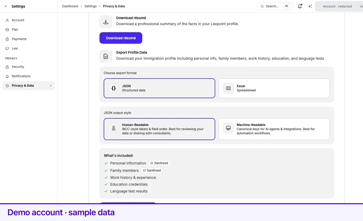The image size is (363, 221).
Task: Click the "Export Profile Data" heading
Action: click(131, 52)
